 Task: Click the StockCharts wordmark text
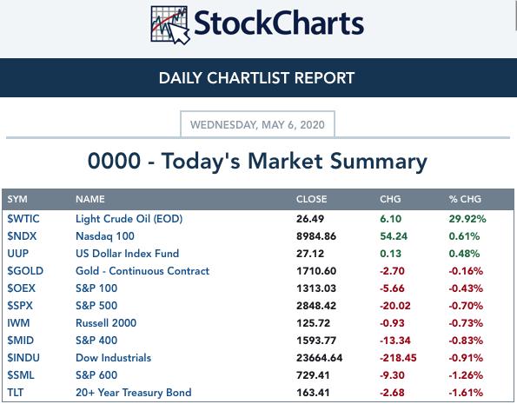tap(279, 23)
